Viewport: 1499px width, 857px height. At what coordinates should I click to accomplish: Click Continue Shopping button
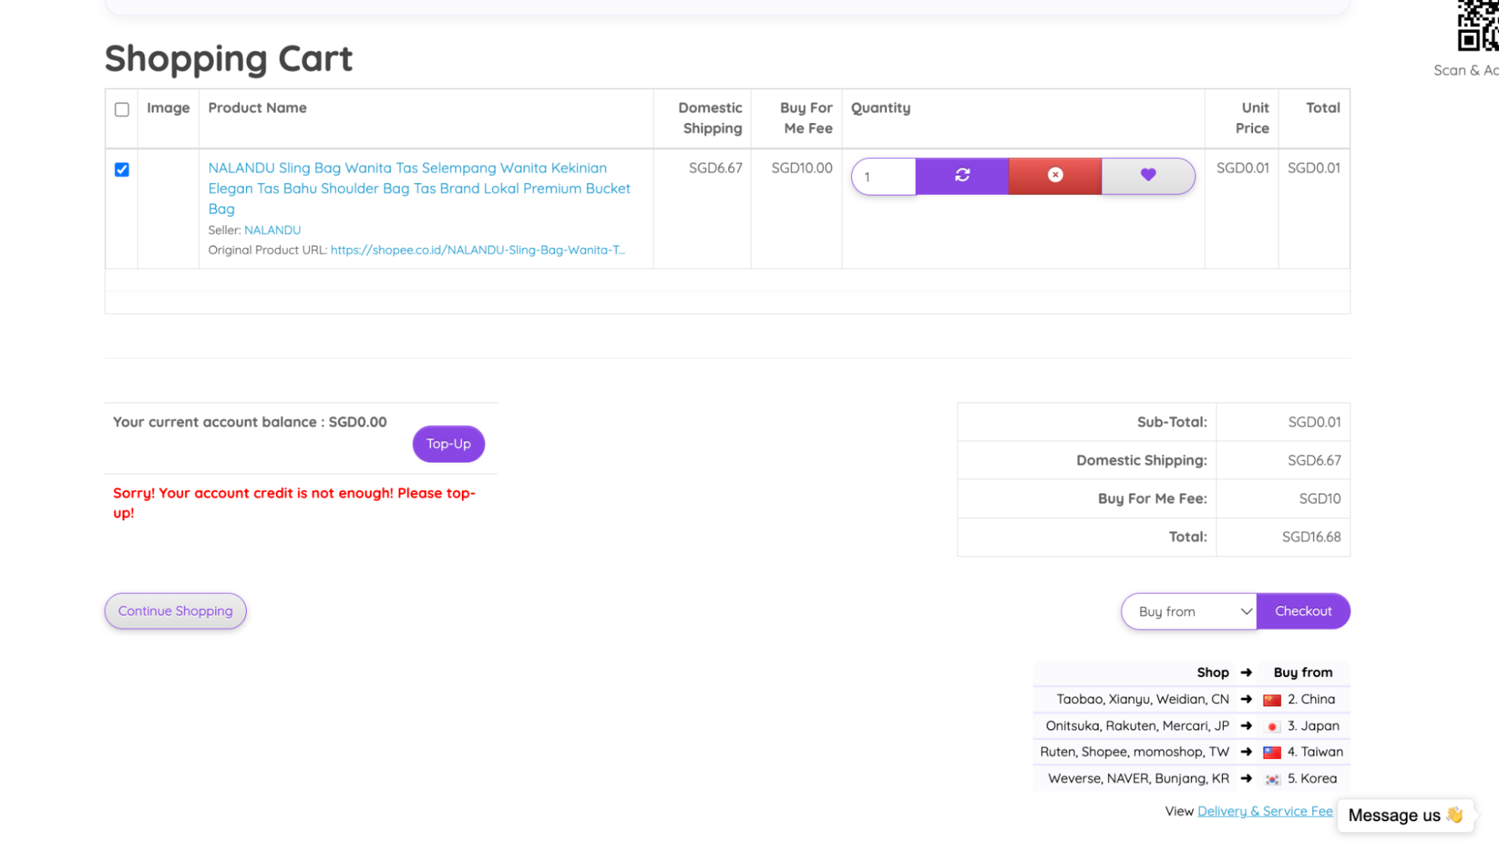(x=175, y=612)
